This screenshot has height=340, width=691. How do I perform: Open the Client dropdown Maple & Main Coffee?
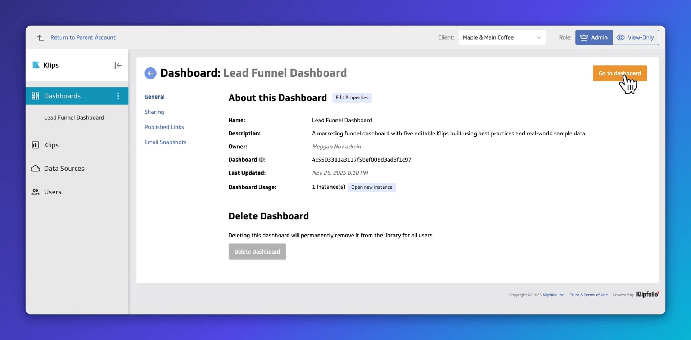point(502,37)
